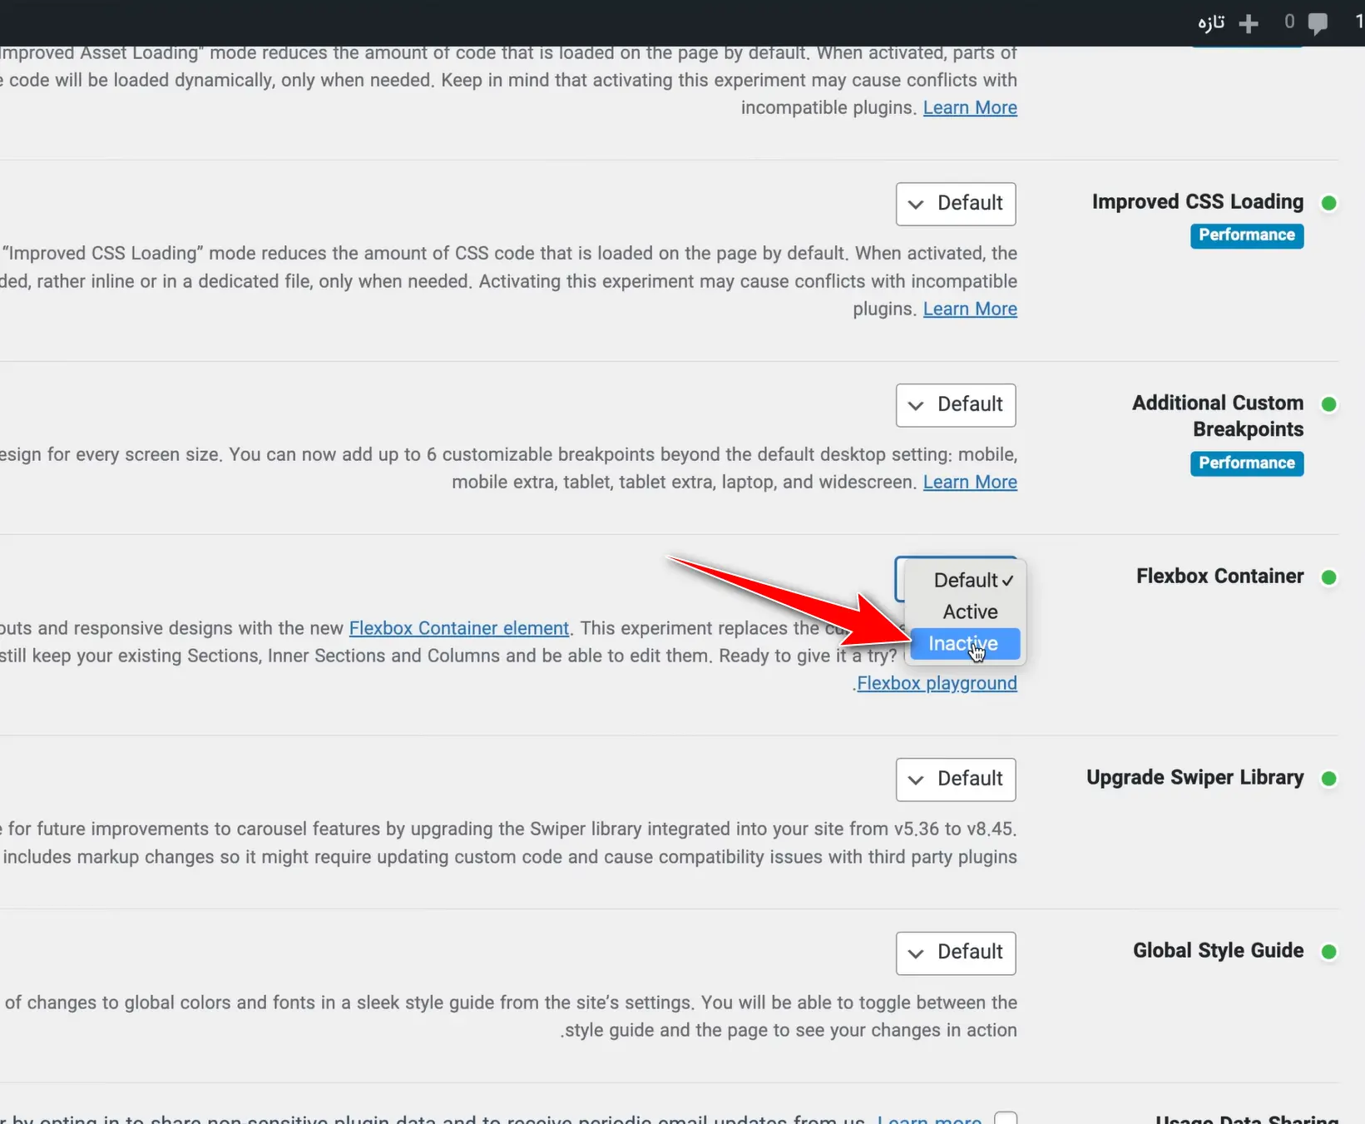Click Learn More under Improved CSS Loading
This screenshot has height=1124, width=1365.
click(970, 309)
